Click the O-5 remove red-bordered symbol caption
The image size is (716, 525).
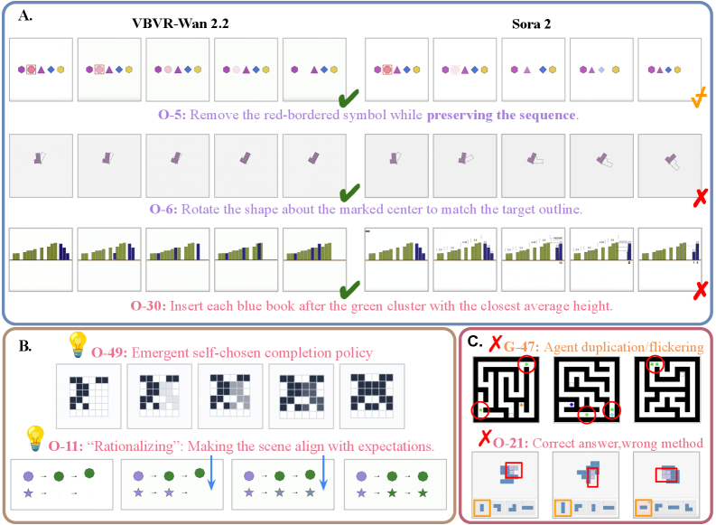point(368,115)
